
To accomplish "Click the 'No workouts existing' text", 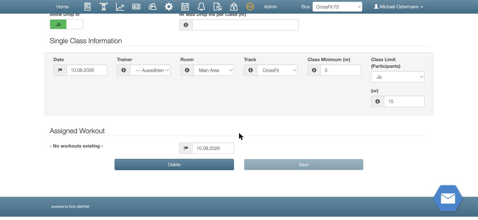I will click(76, 146).
